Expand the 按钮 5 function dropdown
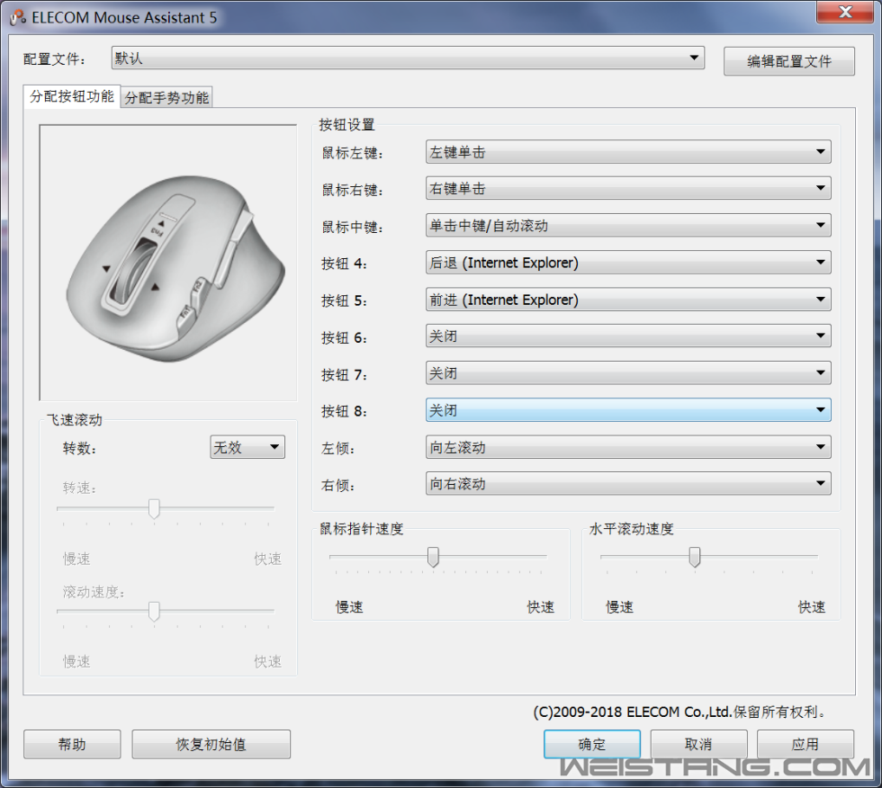This screenshot has width=882, height=788. (628, 300)
